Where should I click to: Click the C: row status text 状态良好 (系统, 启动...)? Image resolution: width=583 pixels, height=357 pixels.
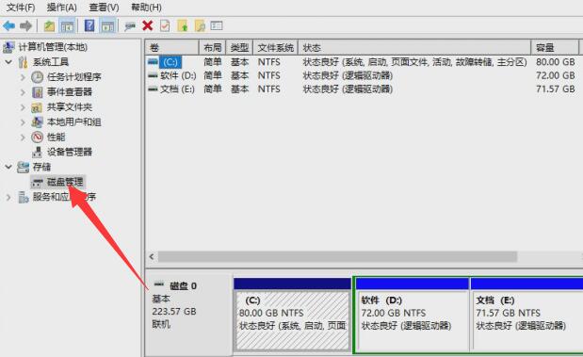[x=415, y=62]
